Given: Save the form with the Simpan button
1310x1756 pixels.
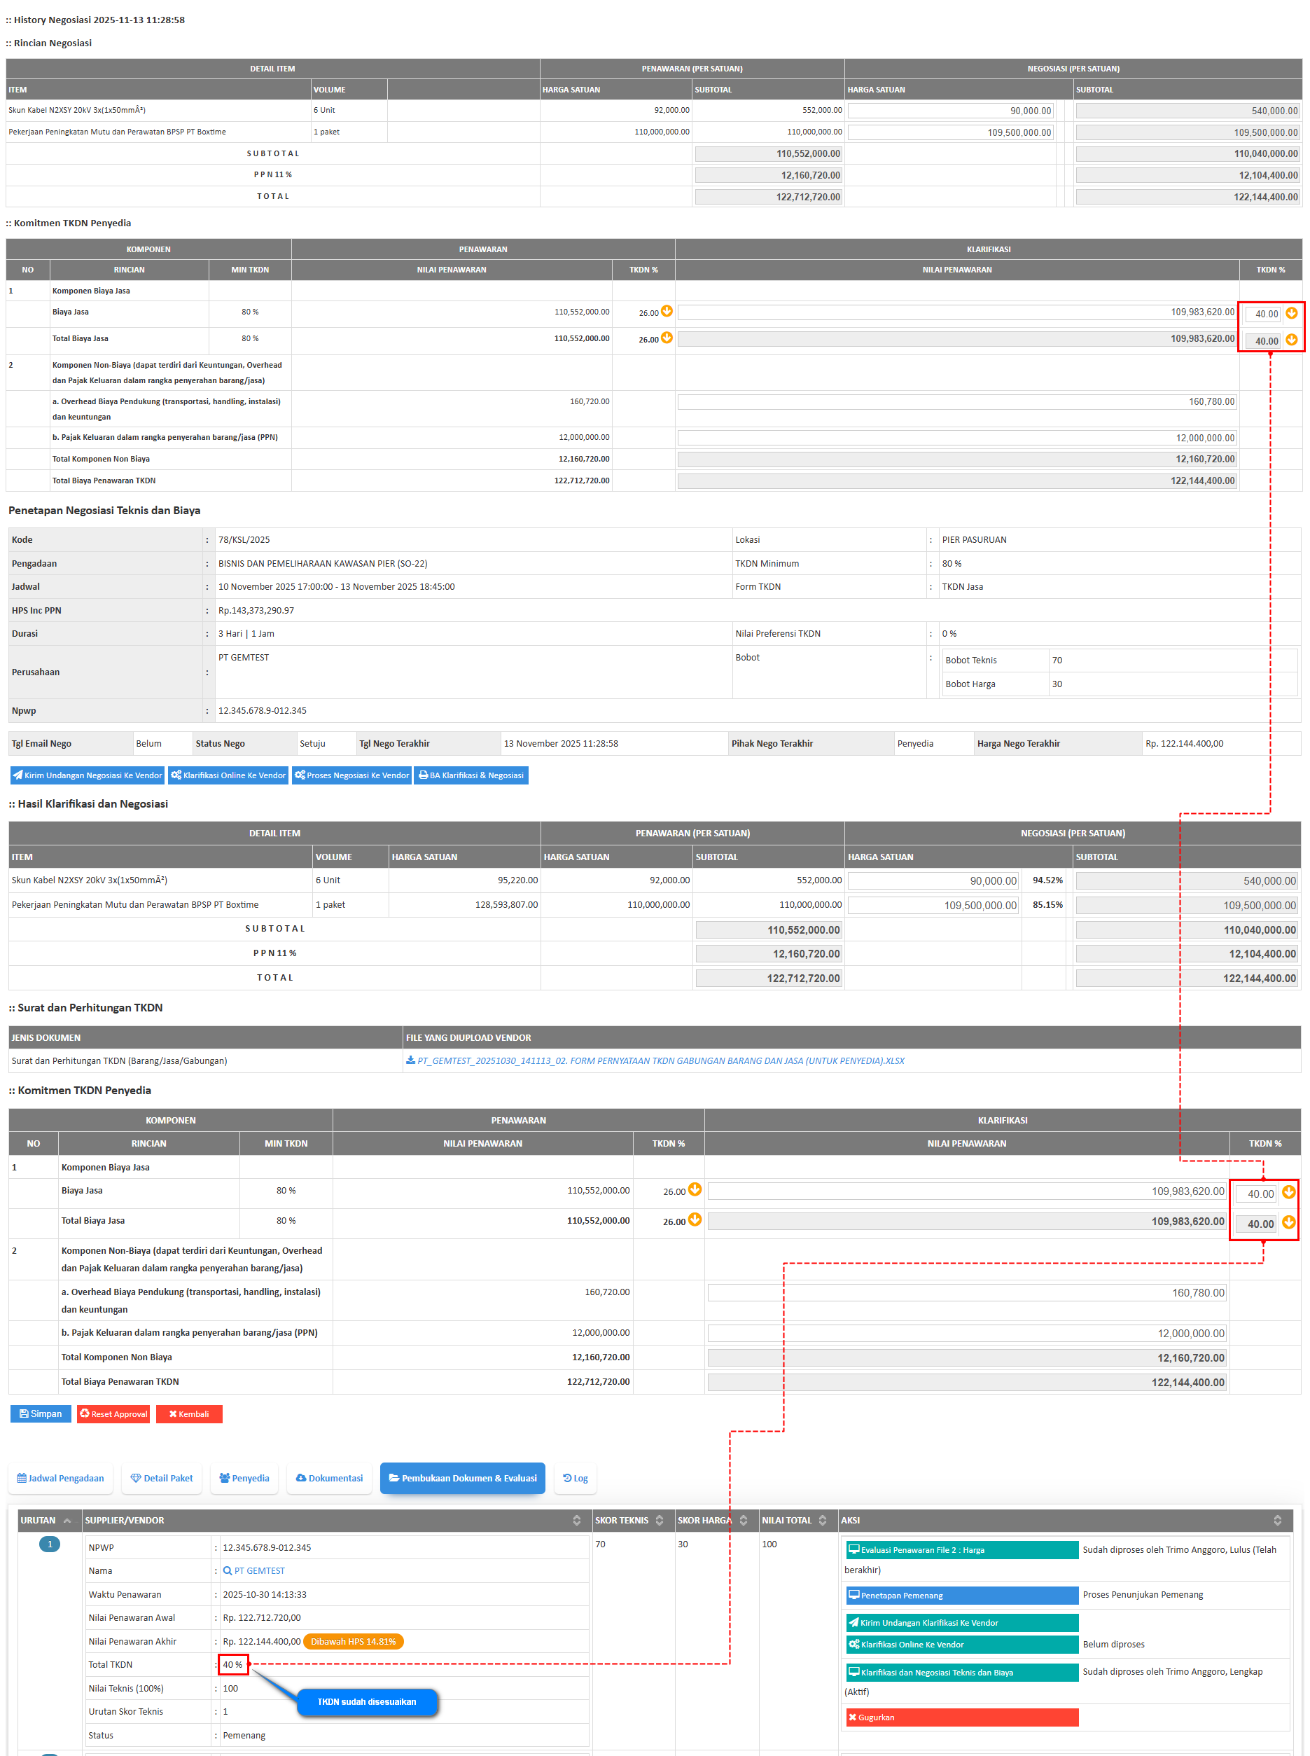Looking at the screenshot, I should [x=41, y=1414].
